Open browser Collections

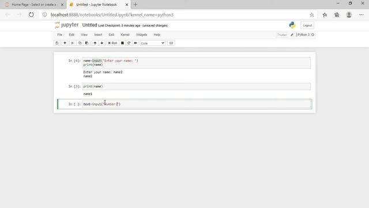[337, 14]
